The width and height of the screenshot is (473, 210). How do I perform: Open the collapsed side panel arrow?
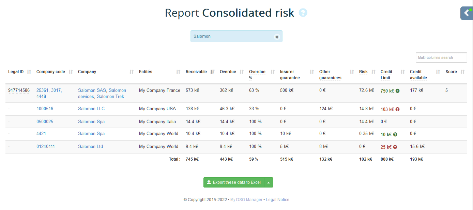point(467,13)
